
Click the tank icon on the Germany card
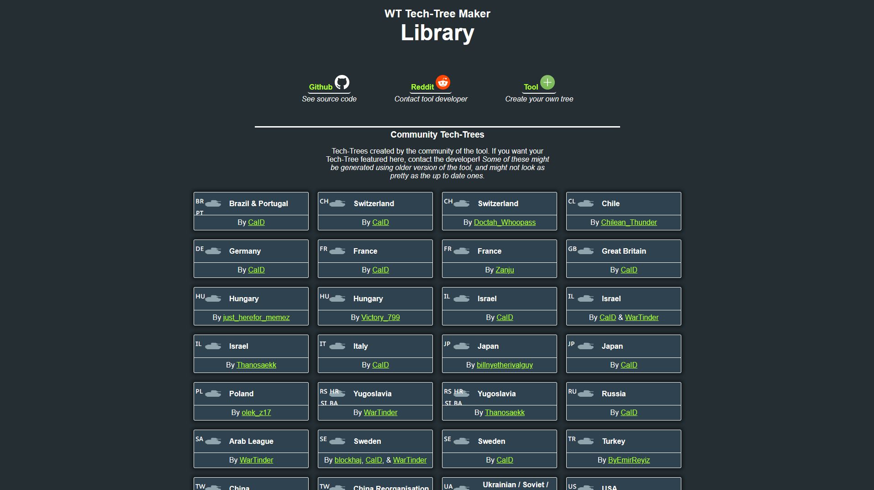coord(213,251)
